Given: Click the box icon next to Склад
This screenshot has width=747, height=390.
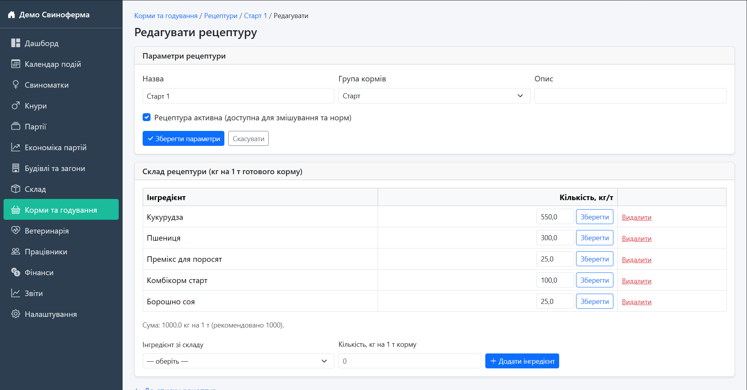Looking at the screenshot, I should click(16, 189).
